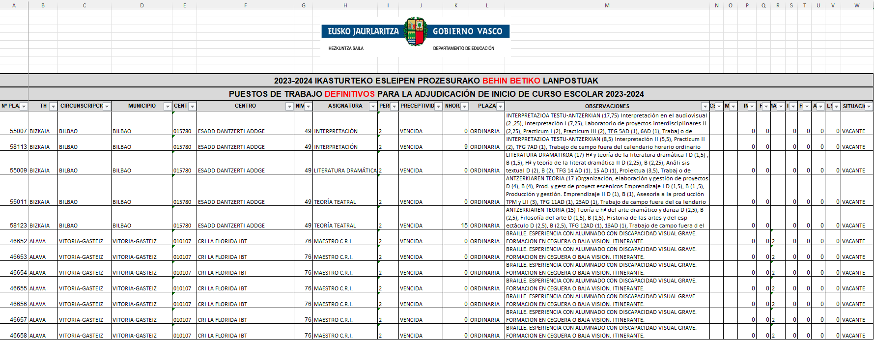Open the A column filter dropdown
This screenshot has width=874, height=340.
(820, 106)
